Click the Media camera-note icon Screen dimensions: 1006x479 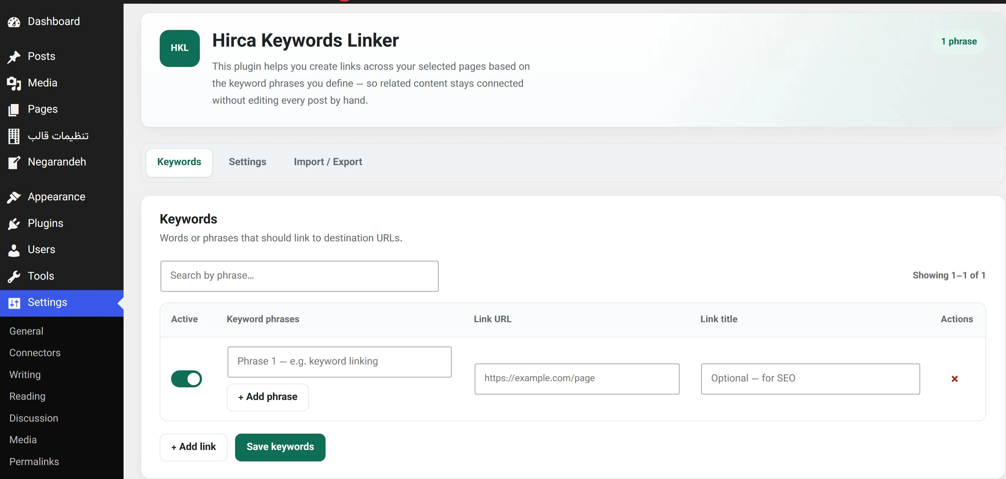click(x=14, y=83)
